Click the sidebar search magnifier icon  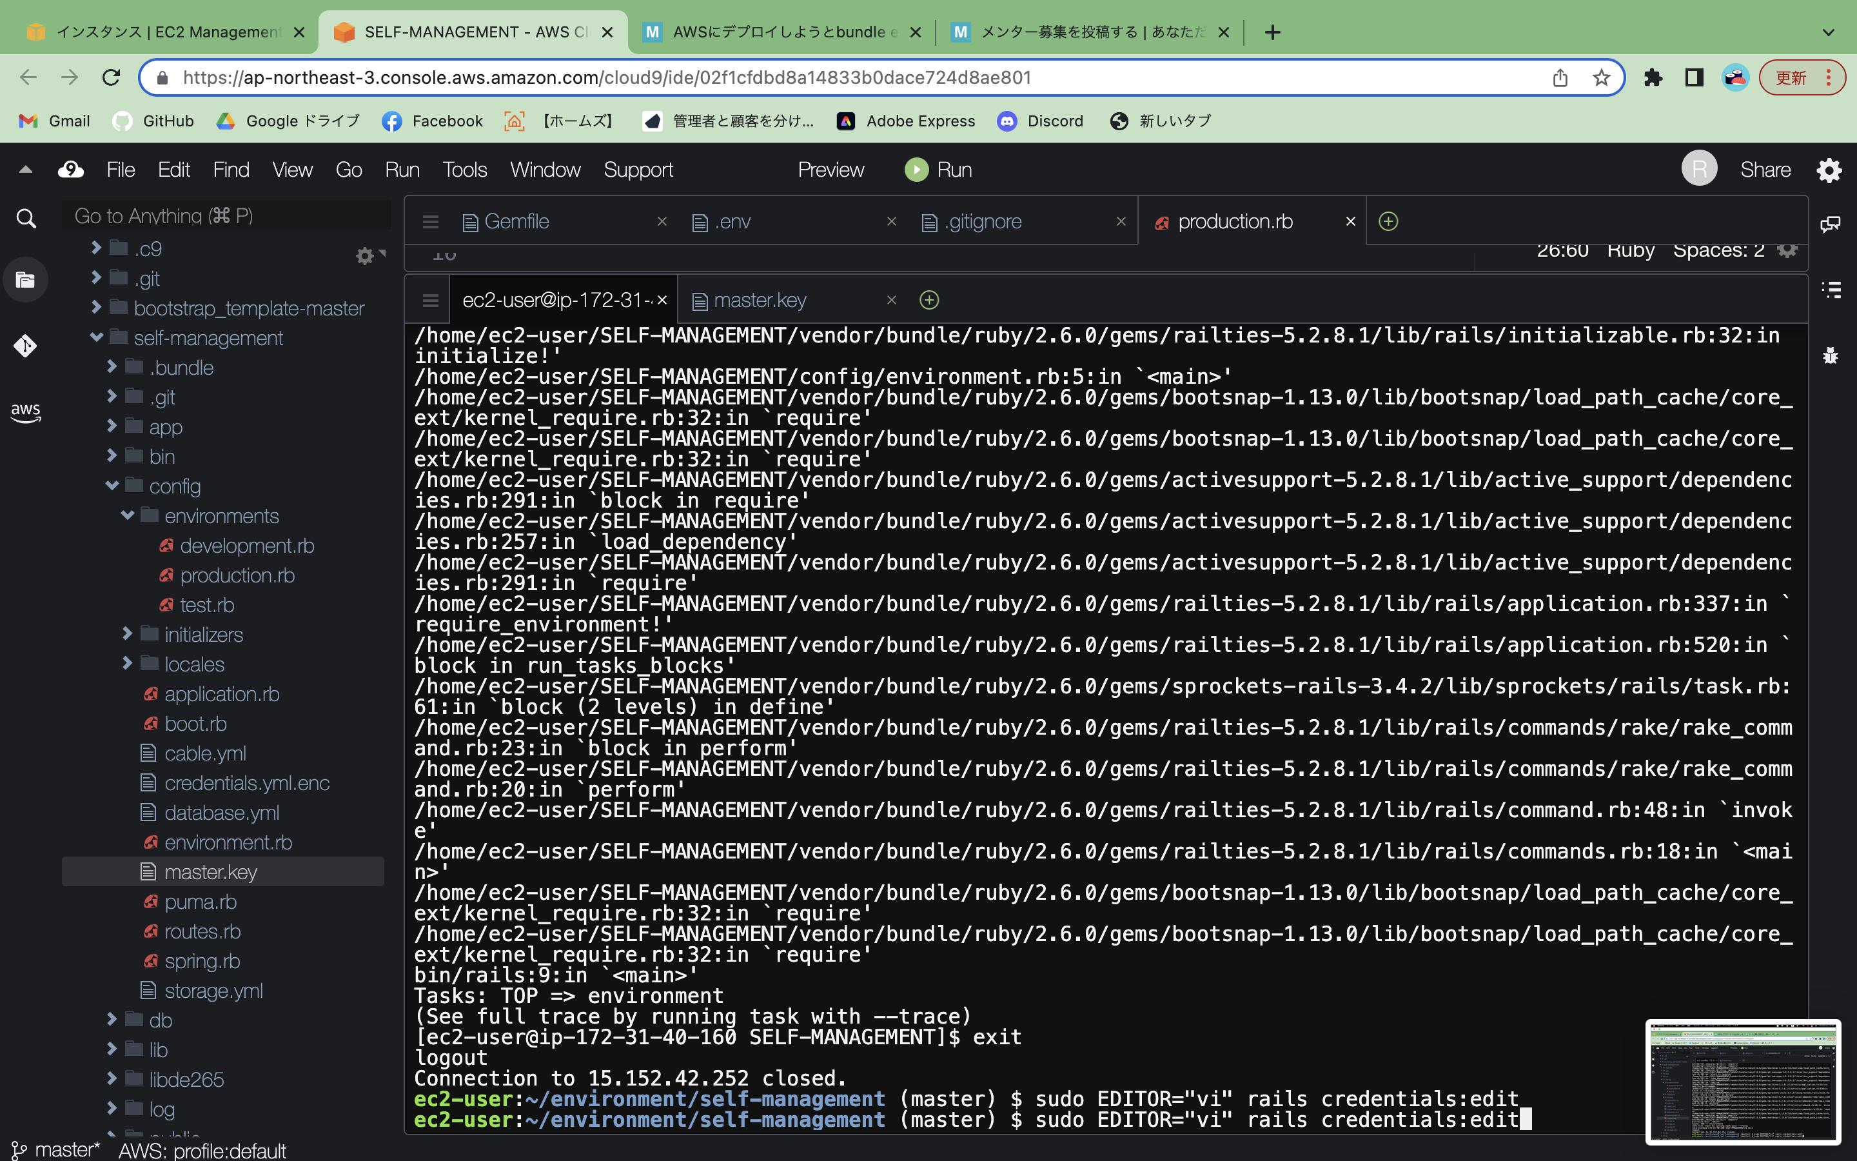25,219
